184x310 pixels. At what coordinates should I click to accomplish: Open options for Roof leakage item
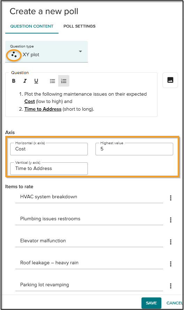pyautogui.click(x=170, y=264)
